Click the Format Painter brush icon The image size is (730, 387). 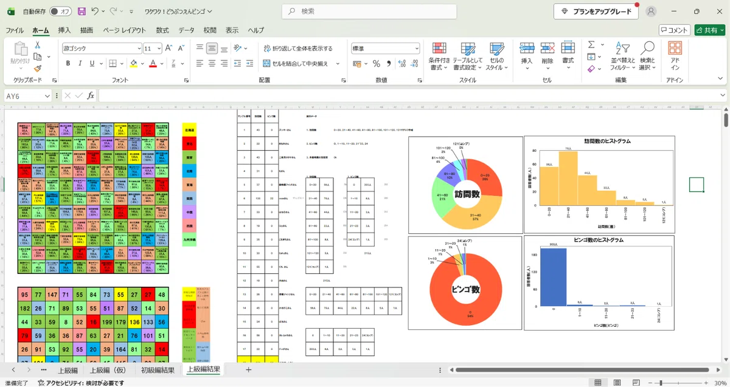(38, 69)
